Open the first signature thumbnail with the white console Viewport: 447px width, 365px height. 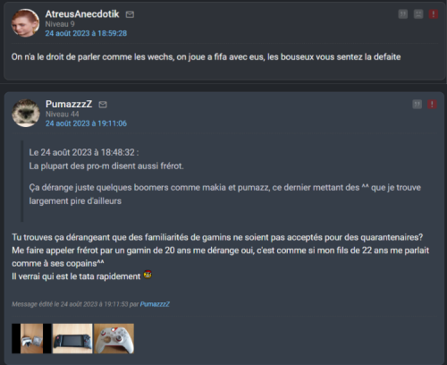click(x=31, y=339)
